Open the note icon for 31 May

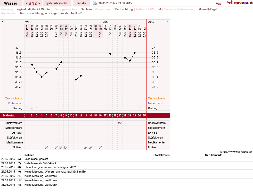click(100, 147)
